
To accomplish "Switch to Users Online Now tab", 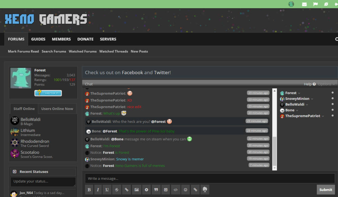I will [57, 109].
